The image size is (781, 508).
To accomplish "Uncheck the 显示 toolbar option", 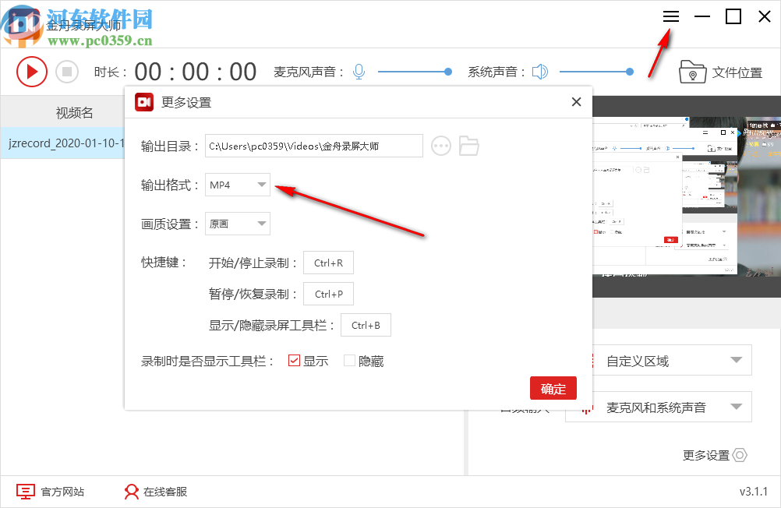I will click(294, 360).
